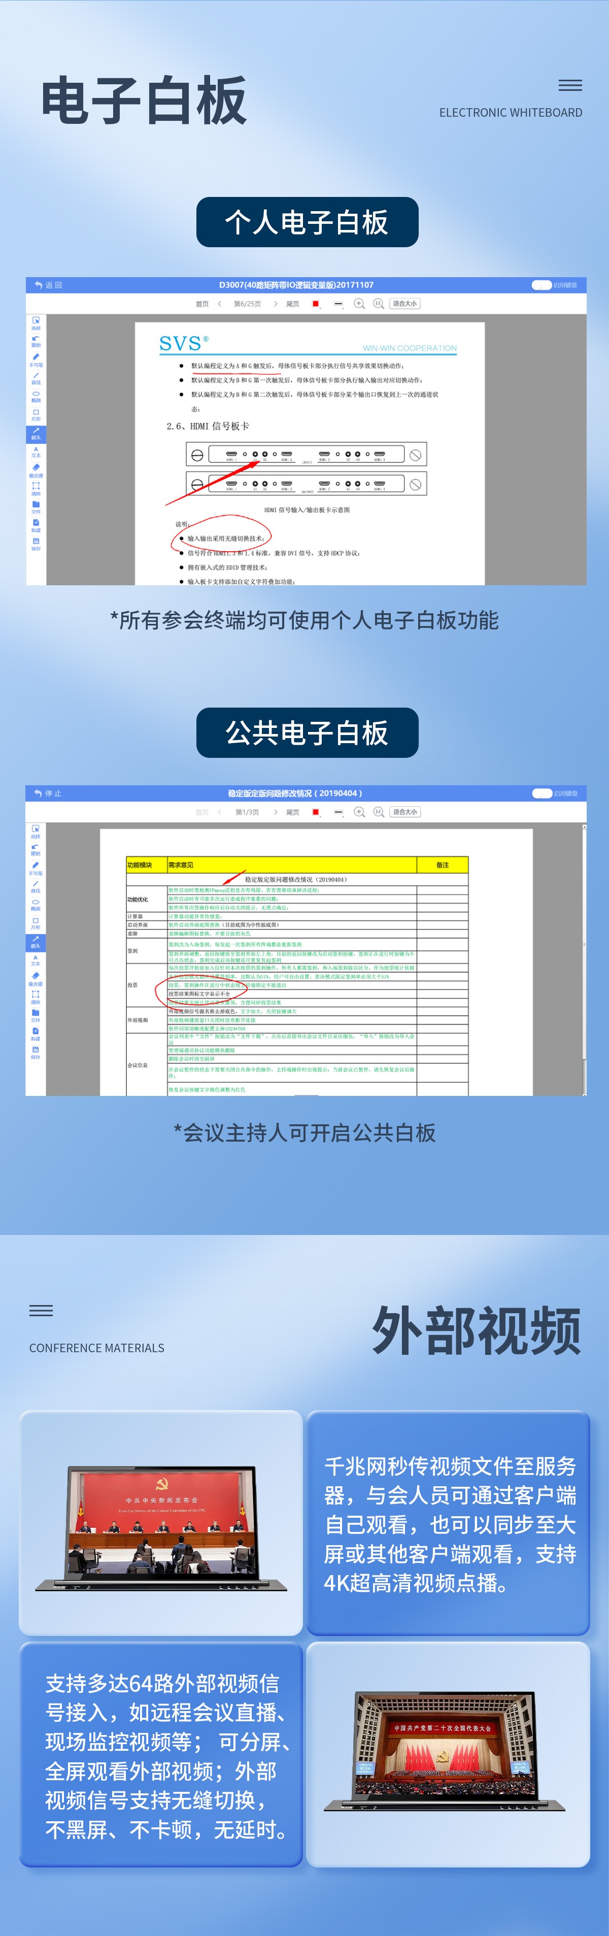Click hamburger lines above ELECTRONIC WHITEBOARD
Viewport: 609px width, 1936px height.
pos(570,85)
